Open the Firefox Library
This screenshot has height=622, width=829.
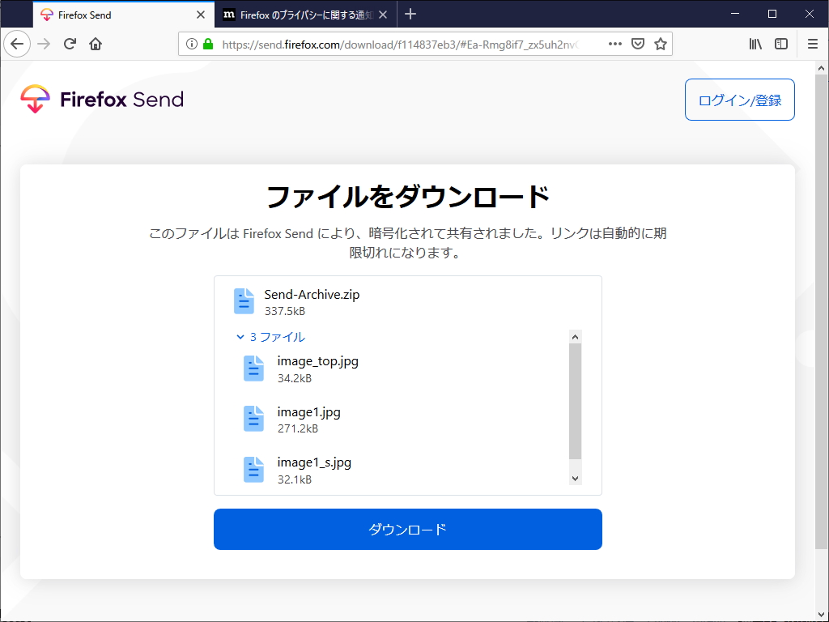coord(755,44)
